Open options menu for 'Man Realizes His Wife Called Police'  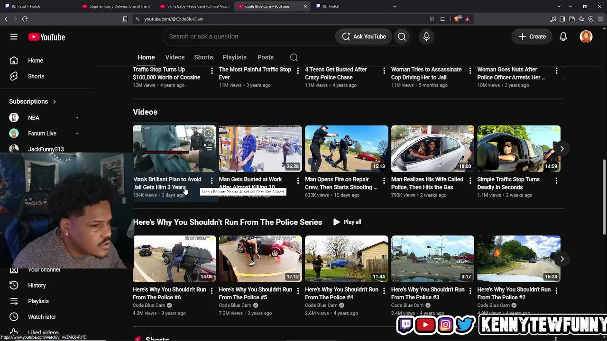coord(470,180)
